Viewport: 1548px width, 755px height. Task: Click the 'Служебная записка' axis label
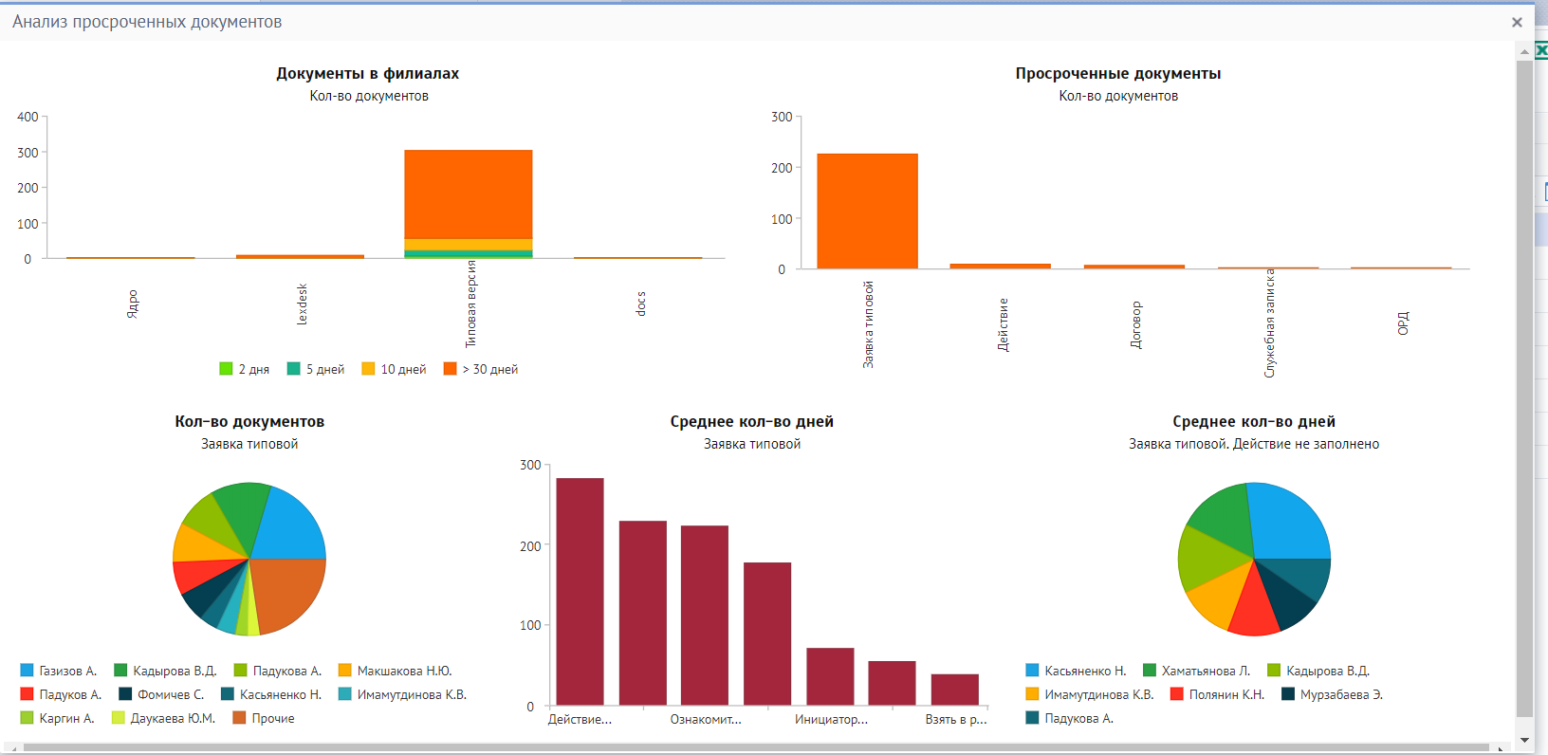point(1270,323)
